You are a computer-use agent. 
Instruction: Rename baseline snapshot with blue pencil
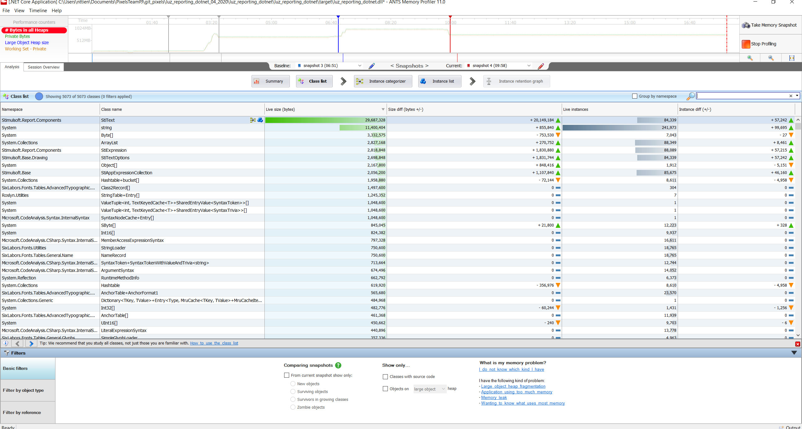click(x=372, y=66)
